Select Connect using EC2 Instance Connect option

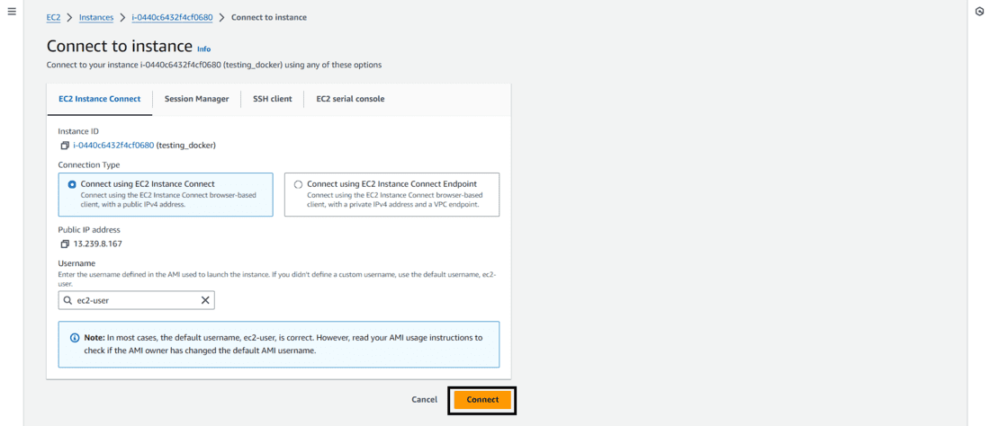pyautogui.click(x=72, y=184)
